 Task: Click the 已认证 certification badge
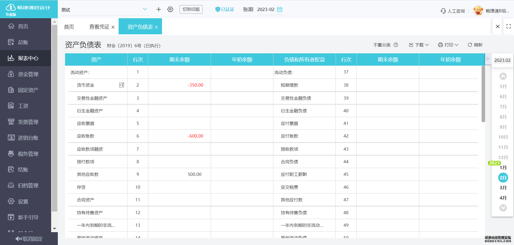(225, 9)
